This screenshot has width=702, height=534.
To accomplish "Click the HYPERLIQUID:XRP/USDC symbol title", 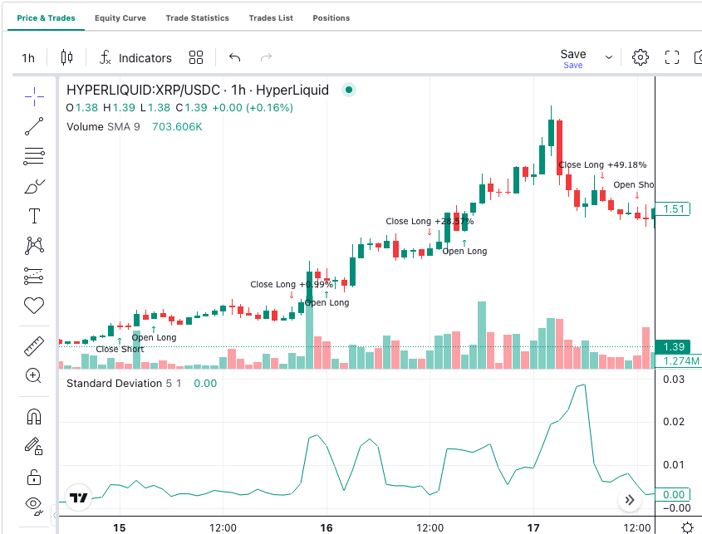I will click(198, 90).
